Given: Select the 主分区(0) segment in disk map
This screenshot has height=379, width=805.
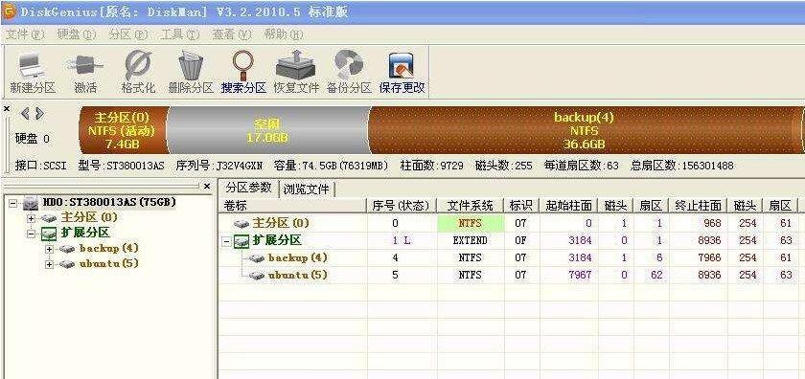Looking at the screenshot, I should tap(123, 130).
